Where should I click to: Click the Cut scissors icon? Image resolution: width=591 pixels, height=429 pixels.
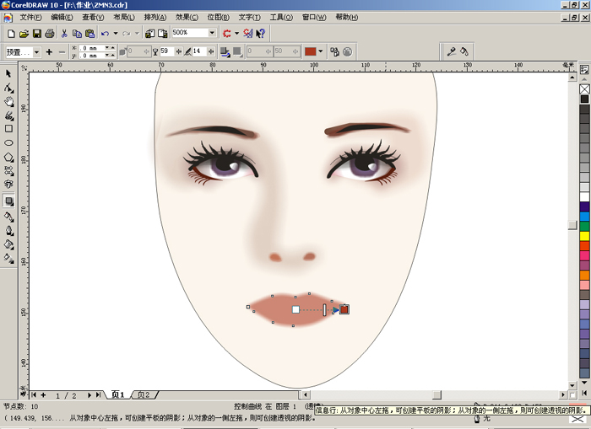point(64,34)
